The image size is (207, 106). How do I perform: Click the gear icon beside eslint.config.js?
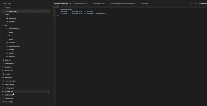click(3, 84)
